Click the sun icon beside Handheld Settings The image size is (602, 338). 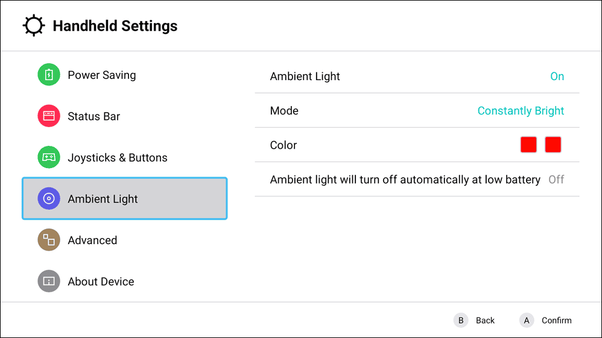[34, 26]
